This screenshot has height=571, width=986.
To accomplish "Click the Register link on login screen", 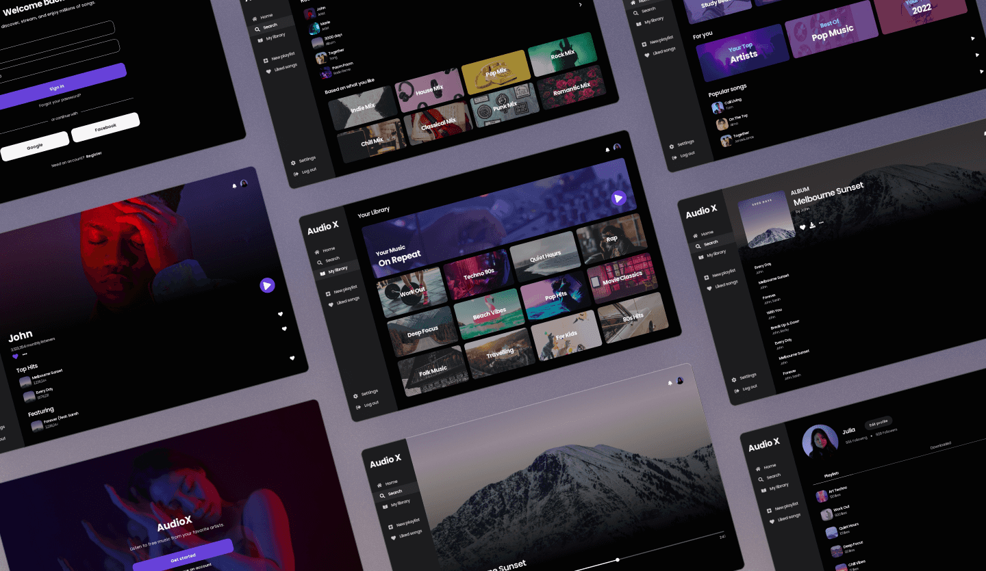I will tap(94, 154).
